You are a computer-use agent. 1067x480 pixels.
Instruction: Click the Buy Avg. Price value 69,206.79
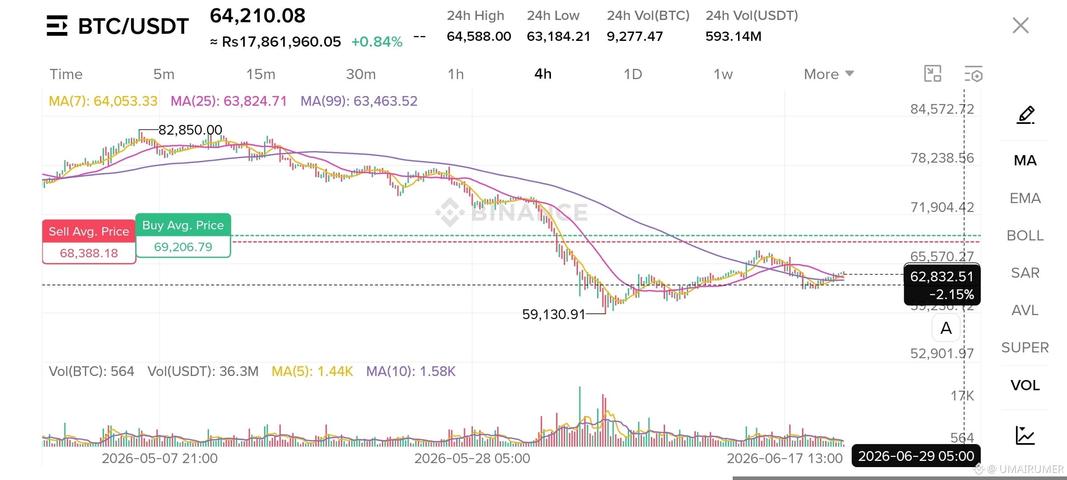183,247
